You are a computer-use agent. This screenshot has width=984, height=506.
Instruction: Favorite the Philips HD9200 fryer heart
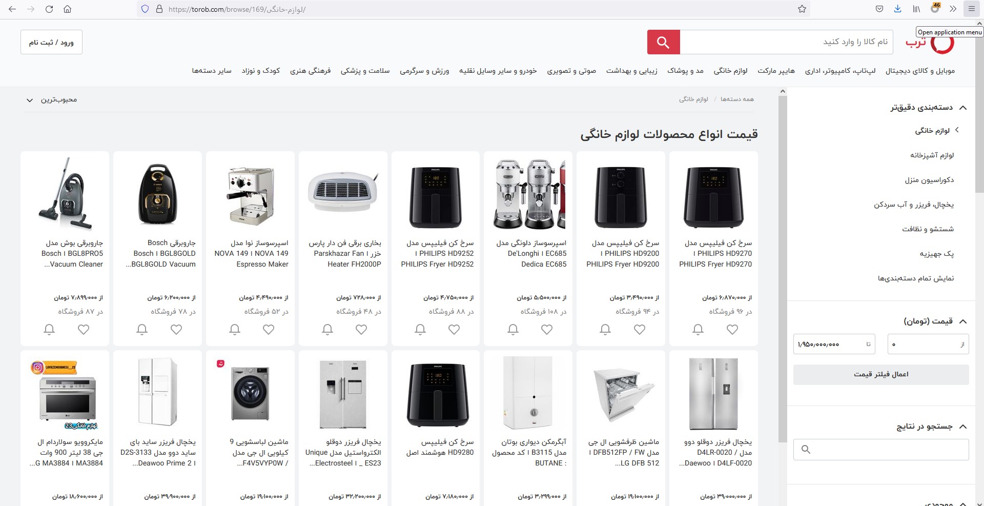tap(640, 330)
